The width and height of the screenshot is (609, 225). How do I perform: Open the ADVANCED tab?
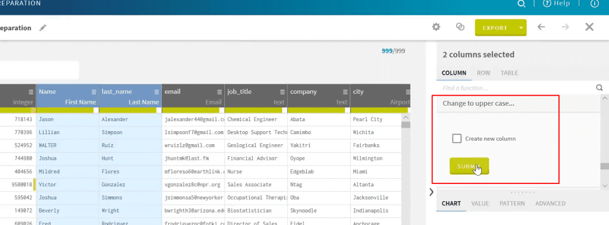pos(550,203)
